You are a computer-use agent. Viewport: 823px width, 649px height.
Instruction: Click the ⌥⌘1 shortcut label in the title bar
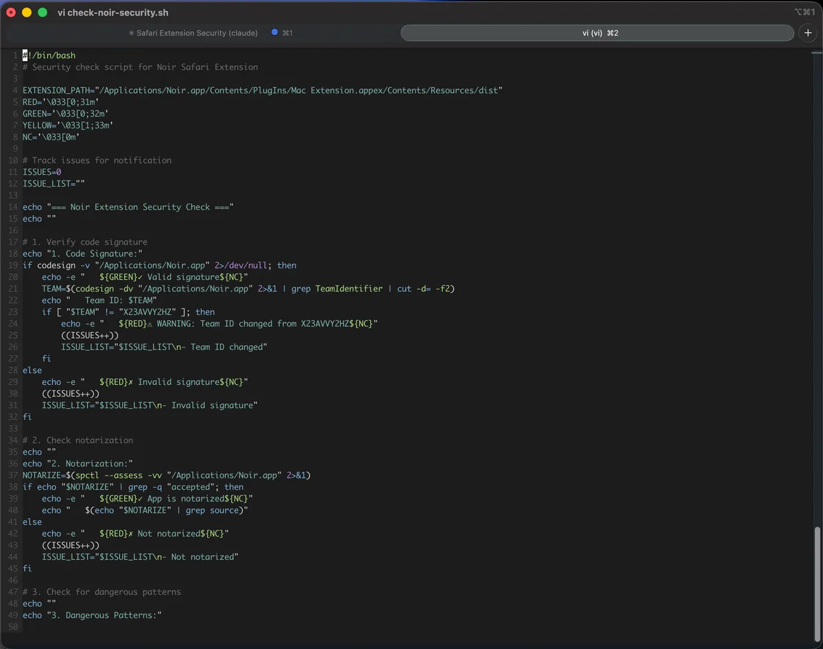tap(803, 12)
